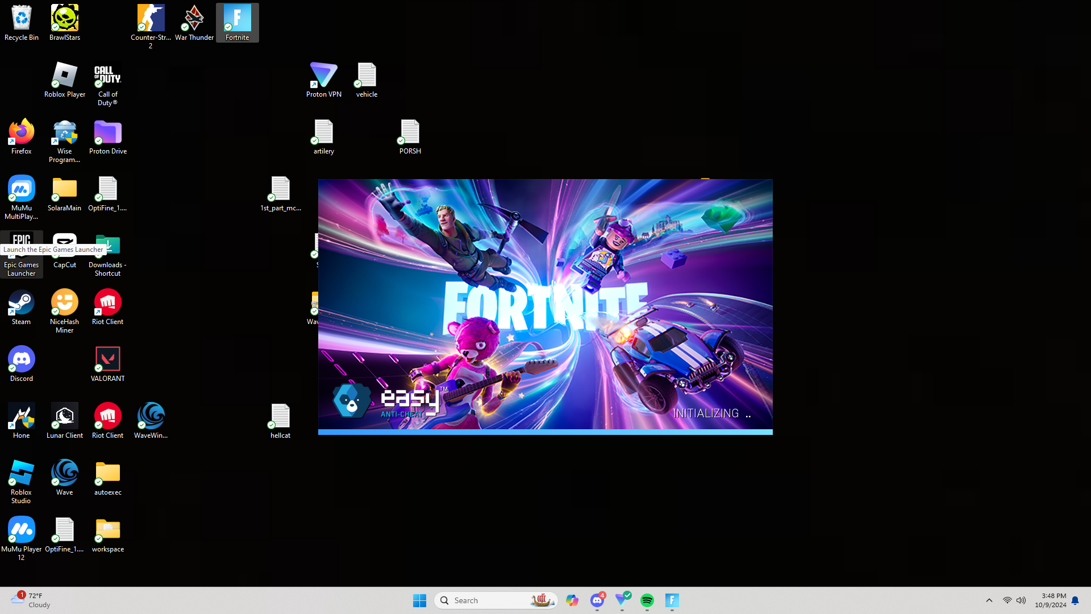Click the Discord desktop icon

(21, 360)
